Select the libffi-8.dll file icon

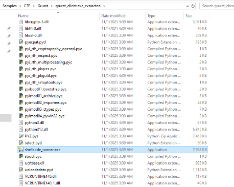click(21, 29)
